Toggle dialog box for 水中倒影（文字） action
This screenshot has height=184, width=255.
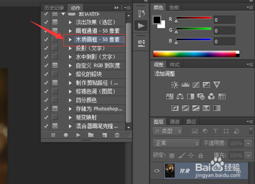[55, 56]
